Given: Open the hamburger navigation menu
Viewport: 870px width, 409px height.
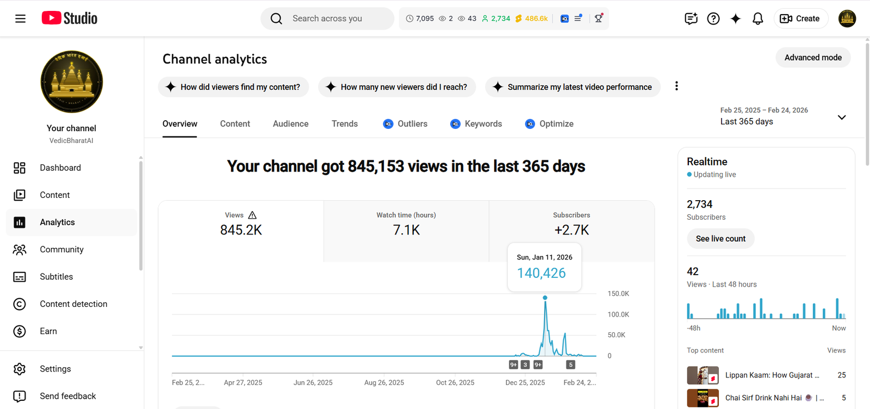Looking at the screenshot, I should (20, 18).
